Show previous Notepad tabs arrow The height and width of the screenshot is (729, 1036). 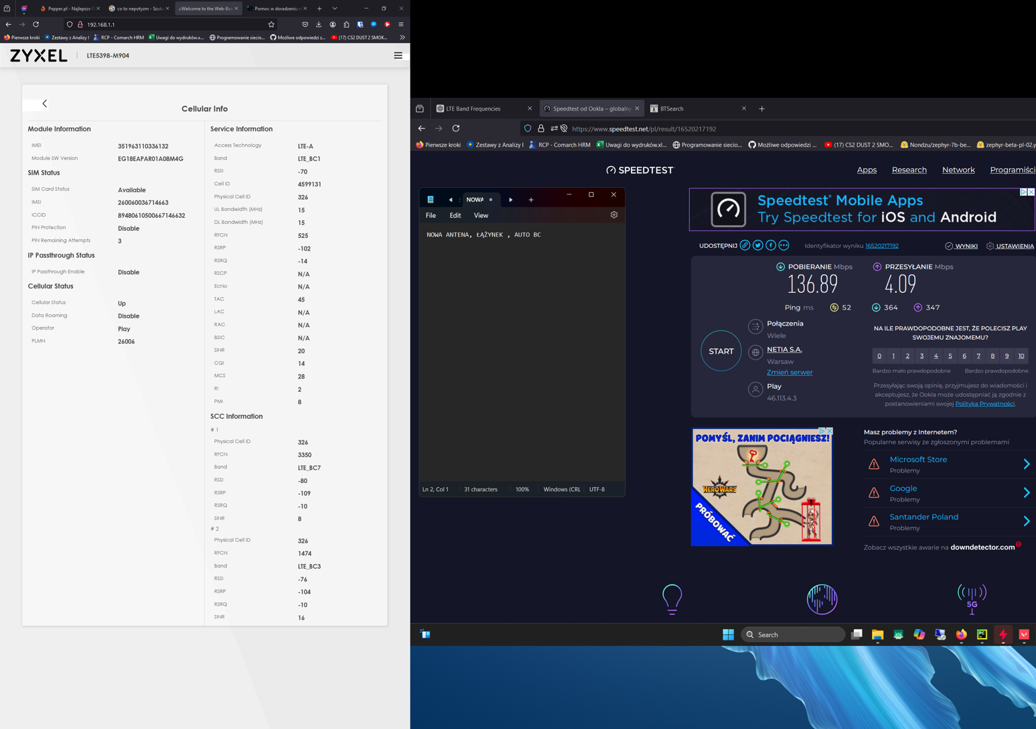[x=451, y=200]
